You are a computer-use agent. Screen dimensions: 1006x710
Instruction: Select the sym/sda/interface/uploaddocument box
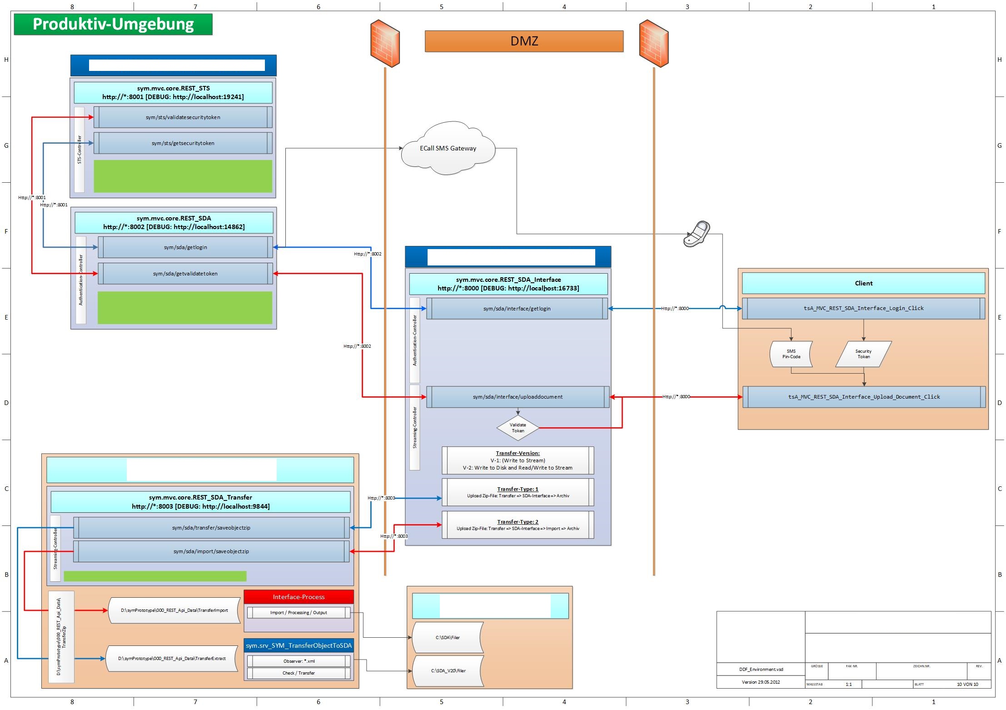(x=518, y=397)
